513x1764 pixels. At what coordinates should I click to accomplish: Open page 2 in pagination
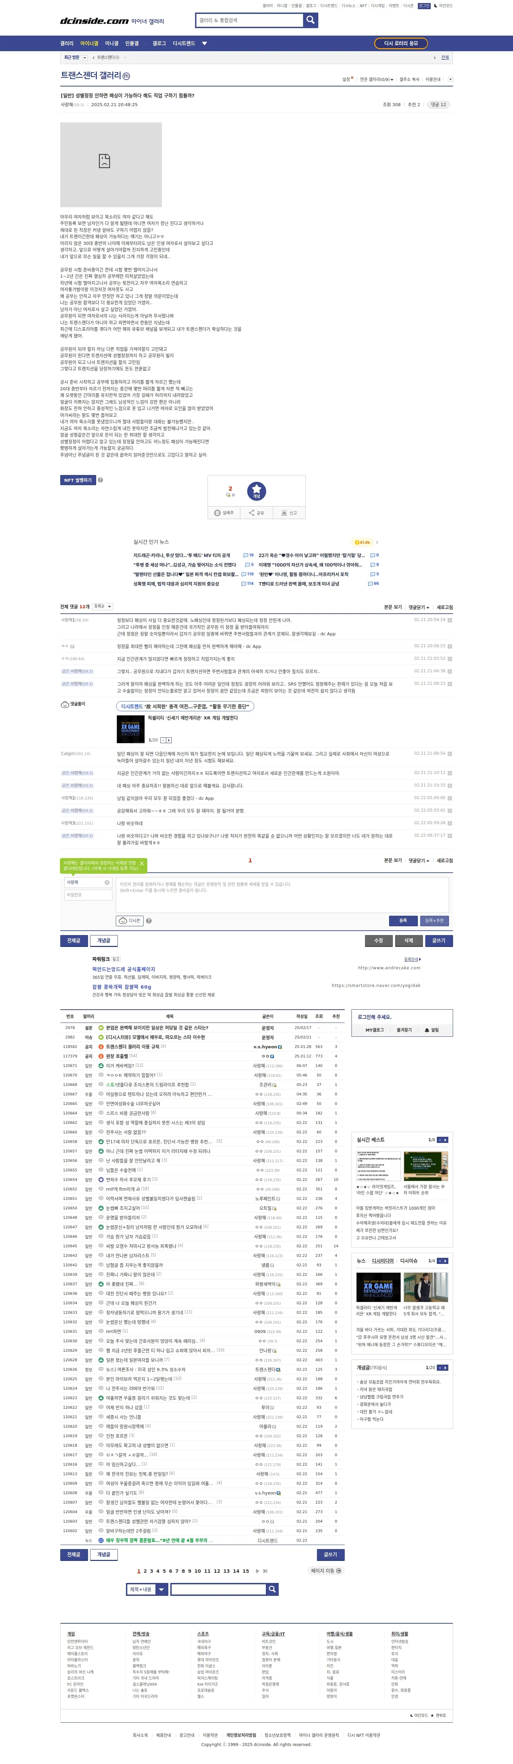point(145,1571)
